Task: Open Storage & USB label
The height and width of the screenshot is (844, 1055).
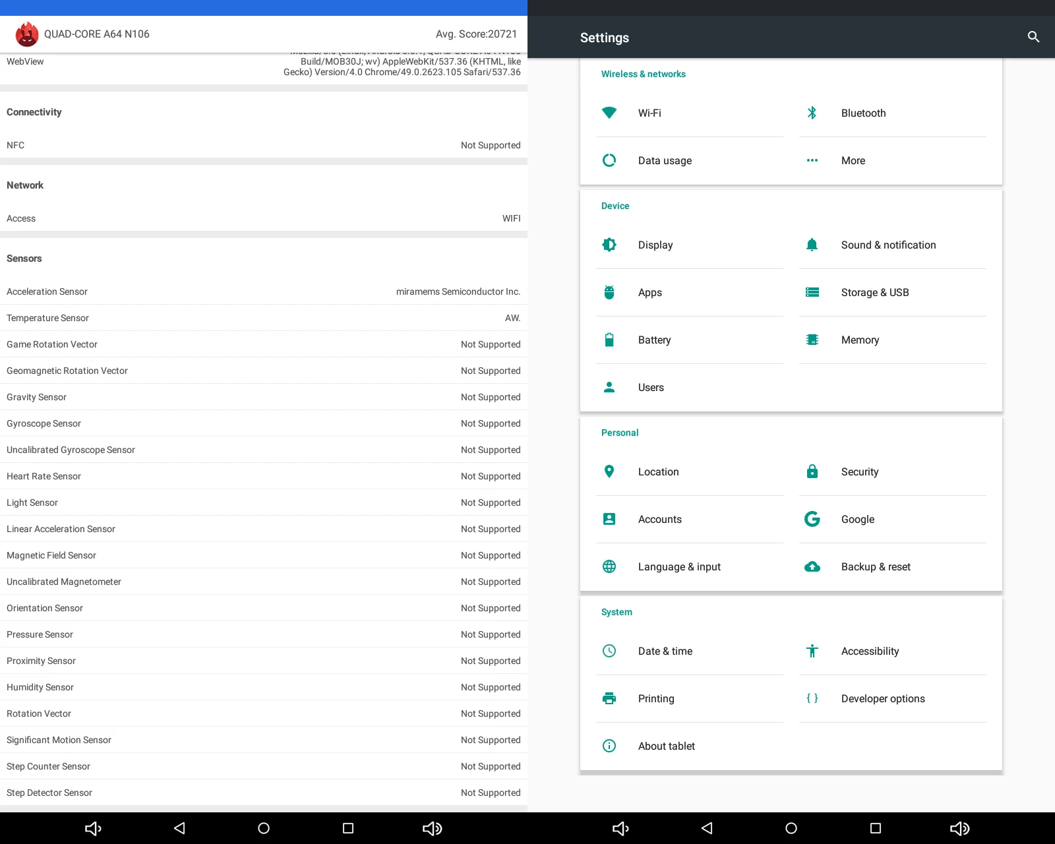Action: pos(875,292)
